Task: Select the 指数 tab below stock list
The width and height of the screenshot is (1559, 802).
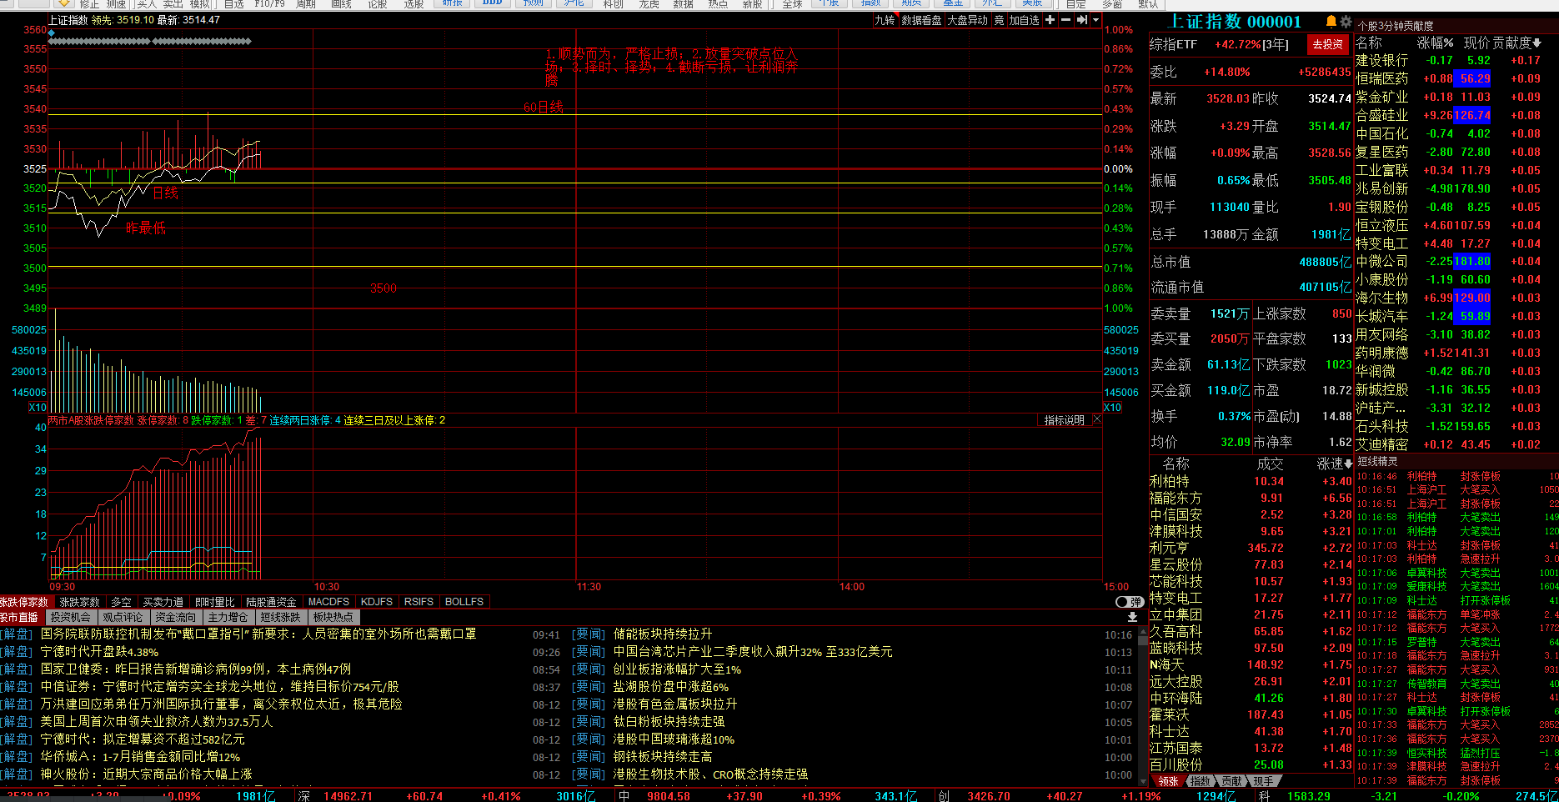Action: tap(1201, 782)
